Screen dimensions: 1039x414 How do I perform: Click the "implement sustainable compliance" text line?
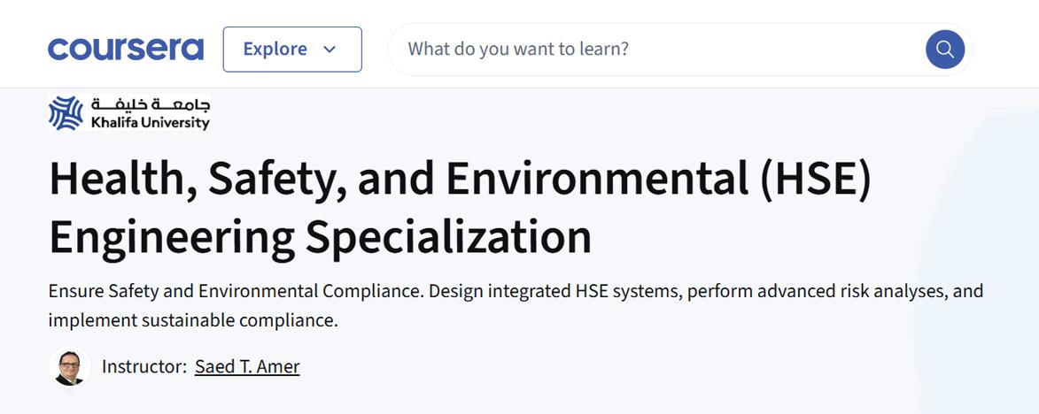(193, 320)
